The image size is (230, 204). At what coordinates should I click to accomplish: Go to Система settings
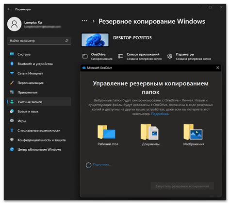click(x=39, y=54)
